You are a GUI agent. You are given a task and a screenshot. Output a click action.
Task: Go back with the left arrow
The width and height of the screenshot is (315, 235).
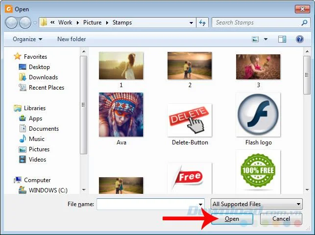pos(11,23)
